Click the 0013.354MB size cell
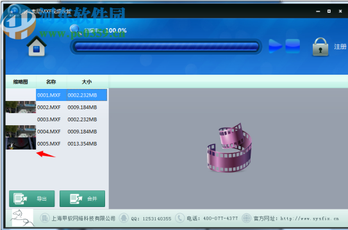The image size is (348, 230). pyautogui.click(x=82, y=144)
